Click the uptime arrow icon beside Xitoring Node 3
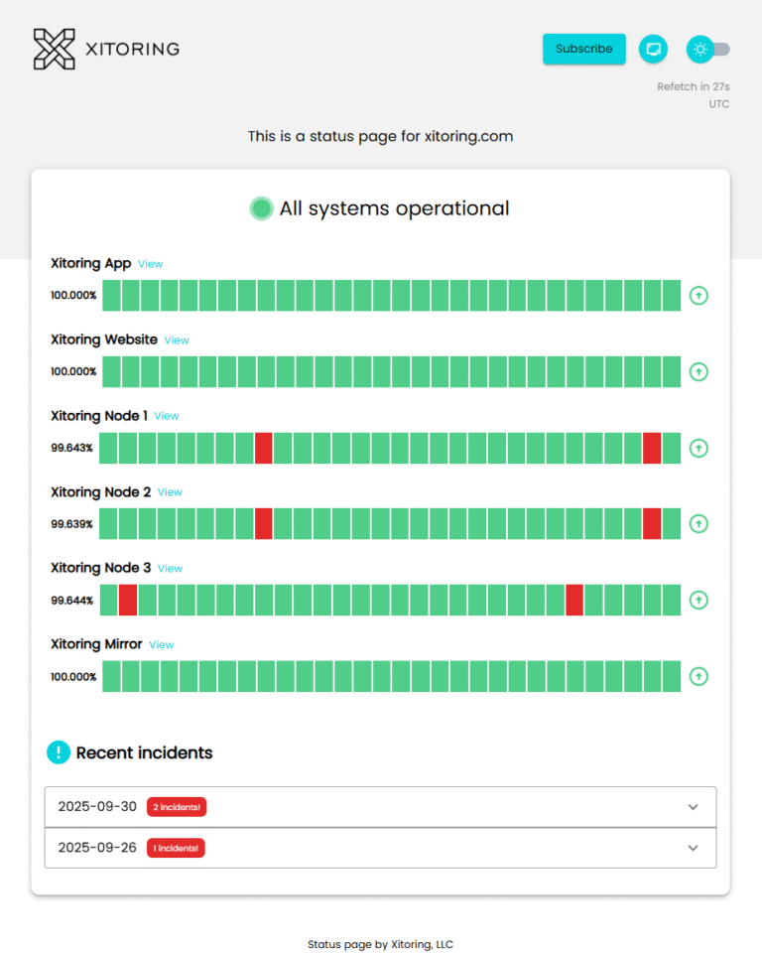 coord(698,600)
